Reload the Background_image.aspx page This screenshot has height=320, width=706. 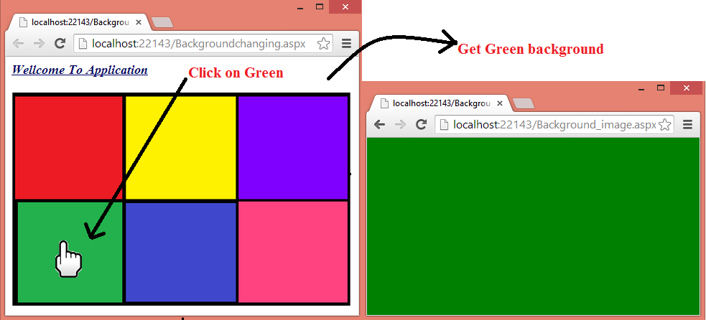point(421,125)
